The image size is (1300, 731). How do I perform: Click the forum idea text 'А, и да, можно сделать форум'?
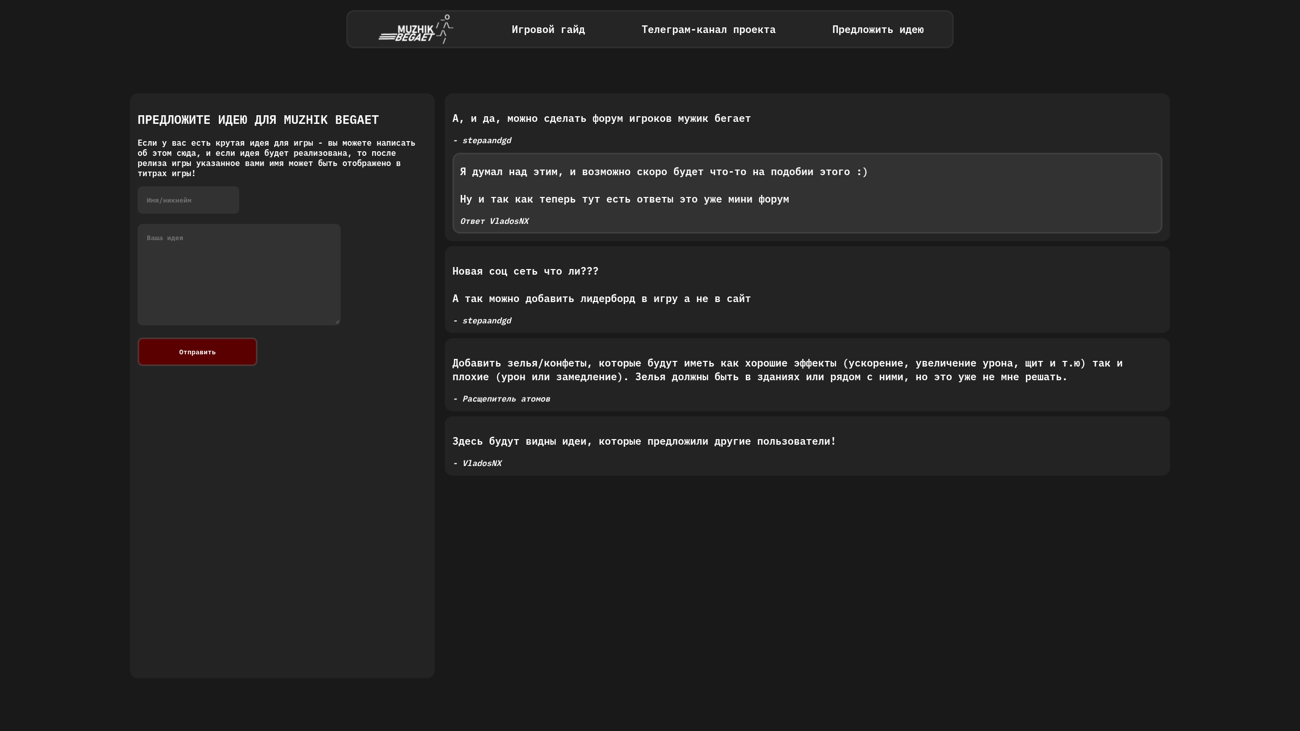pos(601,118)
